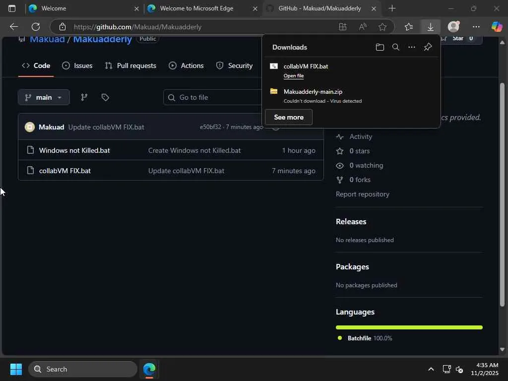Open the Favorites list icon
The image size is (508, 381).
pos(409,27)
